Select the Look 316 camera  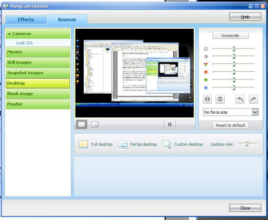tap(24, 43)
